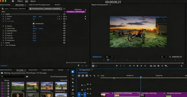The image size is (187, 97).
Task: Add marker in Timeline header
Action: (90, 76)
